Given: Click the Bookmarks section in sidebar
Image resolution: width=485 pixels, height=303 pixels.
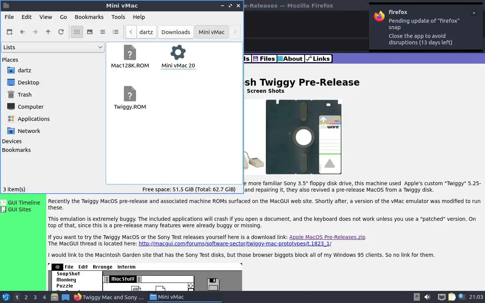Looking at the screenshot, I should point(16,150).
